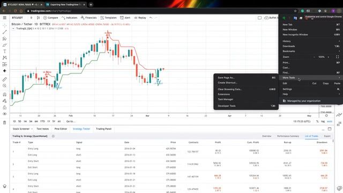Select the XABCD patterns tool
This screenshot has width=343, height=193.
5,58
